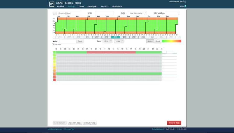Viewport: 234px width, 133px height.
Task: Click the Dec month label on calendar
Action: (168, 16)
